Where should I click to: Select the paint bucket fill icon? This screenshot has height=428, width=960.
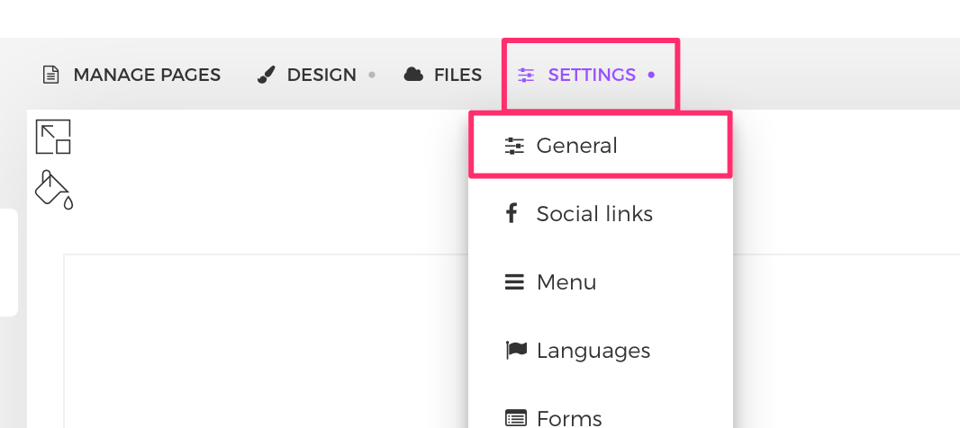click(x=53, y=189)
